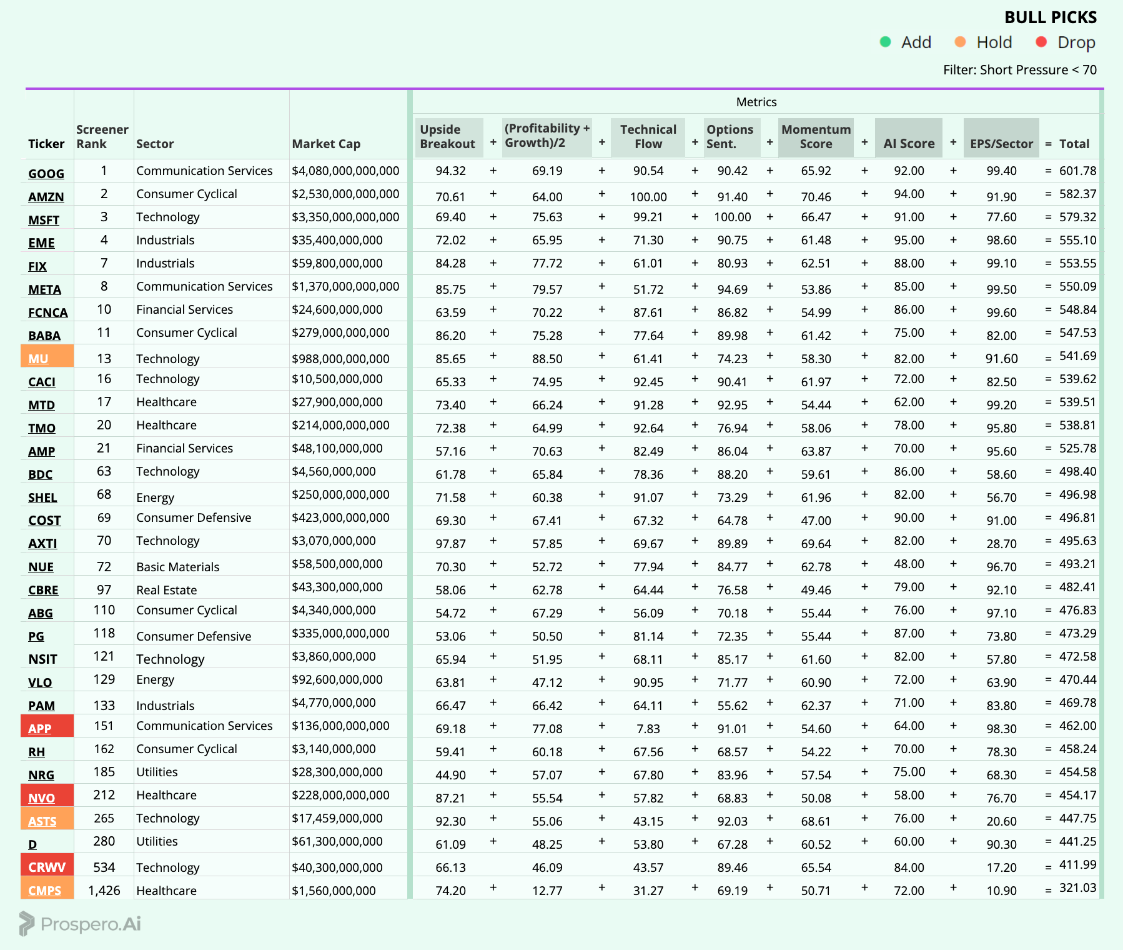Open the MTD ticker link

click(41, 405)
